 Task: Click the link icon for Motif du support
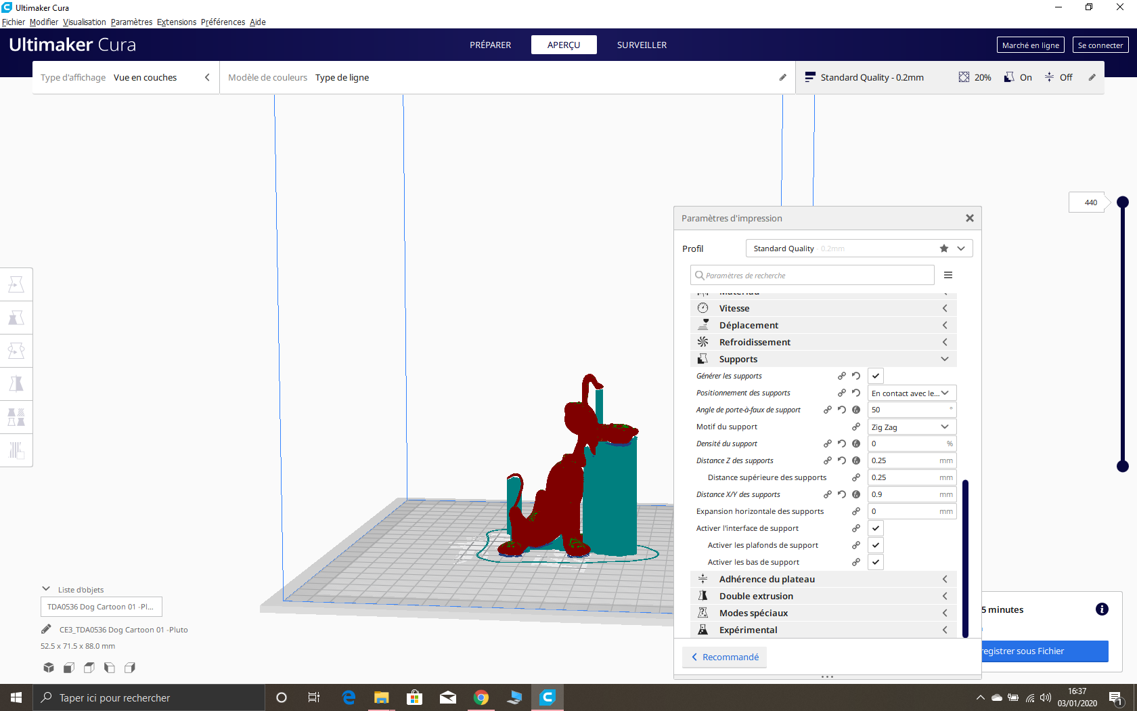click(x=856, y=427)
